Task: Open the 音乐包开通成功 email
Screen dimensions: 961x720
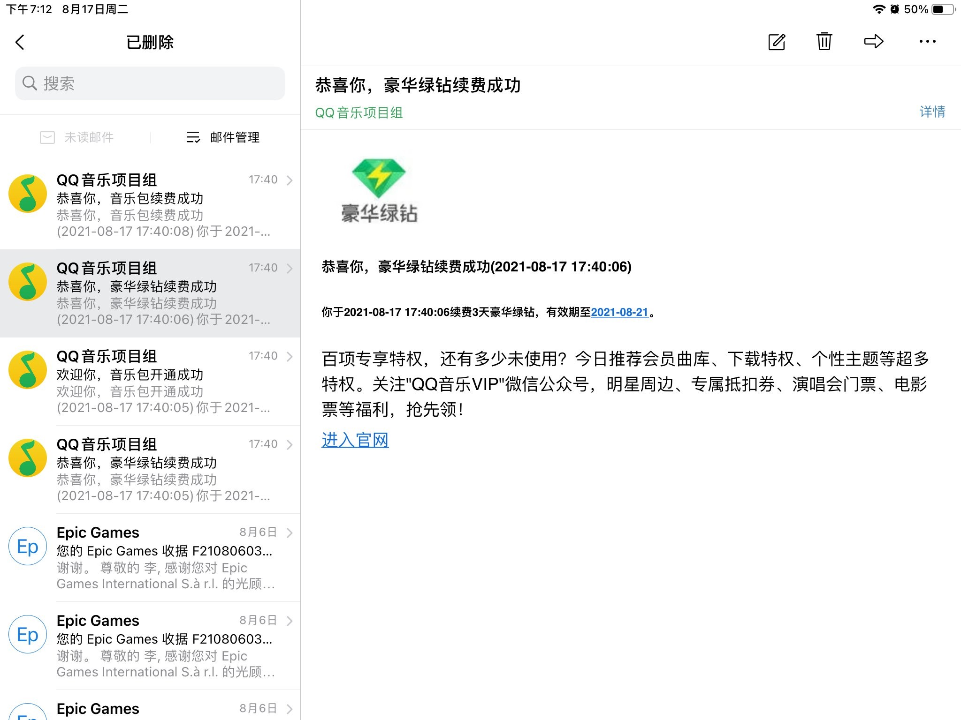Action: [x=150, y=382]
